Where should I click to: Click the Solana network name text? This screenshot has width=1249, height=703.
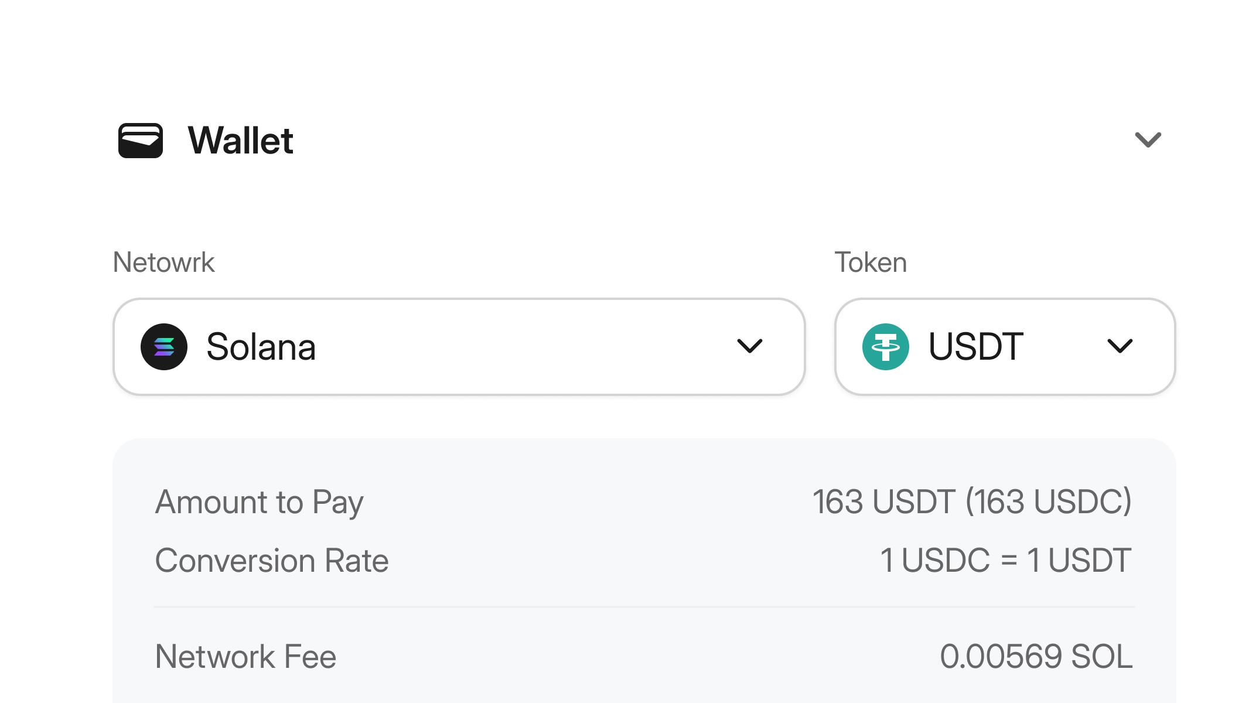[x=261, y=347]
